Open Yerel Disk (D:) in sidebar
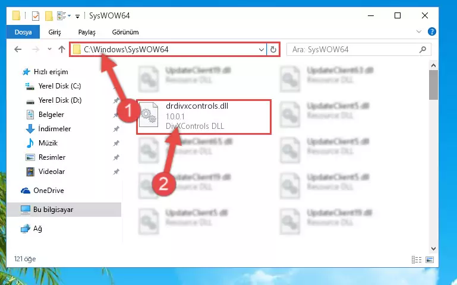This screenshot has width=457, height=285. [x=60, y=100]
